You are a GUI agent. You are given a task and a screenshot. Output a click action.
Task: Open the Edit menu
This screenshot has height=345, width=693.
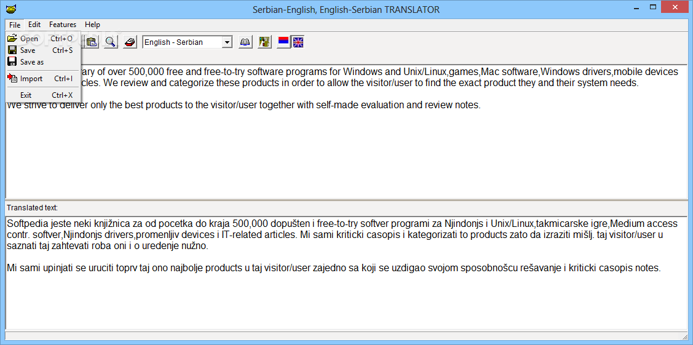(x=34, y=25)
